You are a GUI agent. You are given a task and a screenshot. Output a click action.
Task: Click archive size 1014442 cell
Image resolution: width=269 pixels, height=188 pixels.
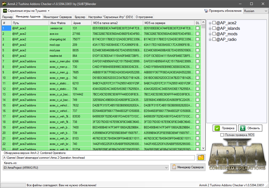pyautogui.click(x=82, y=94)
